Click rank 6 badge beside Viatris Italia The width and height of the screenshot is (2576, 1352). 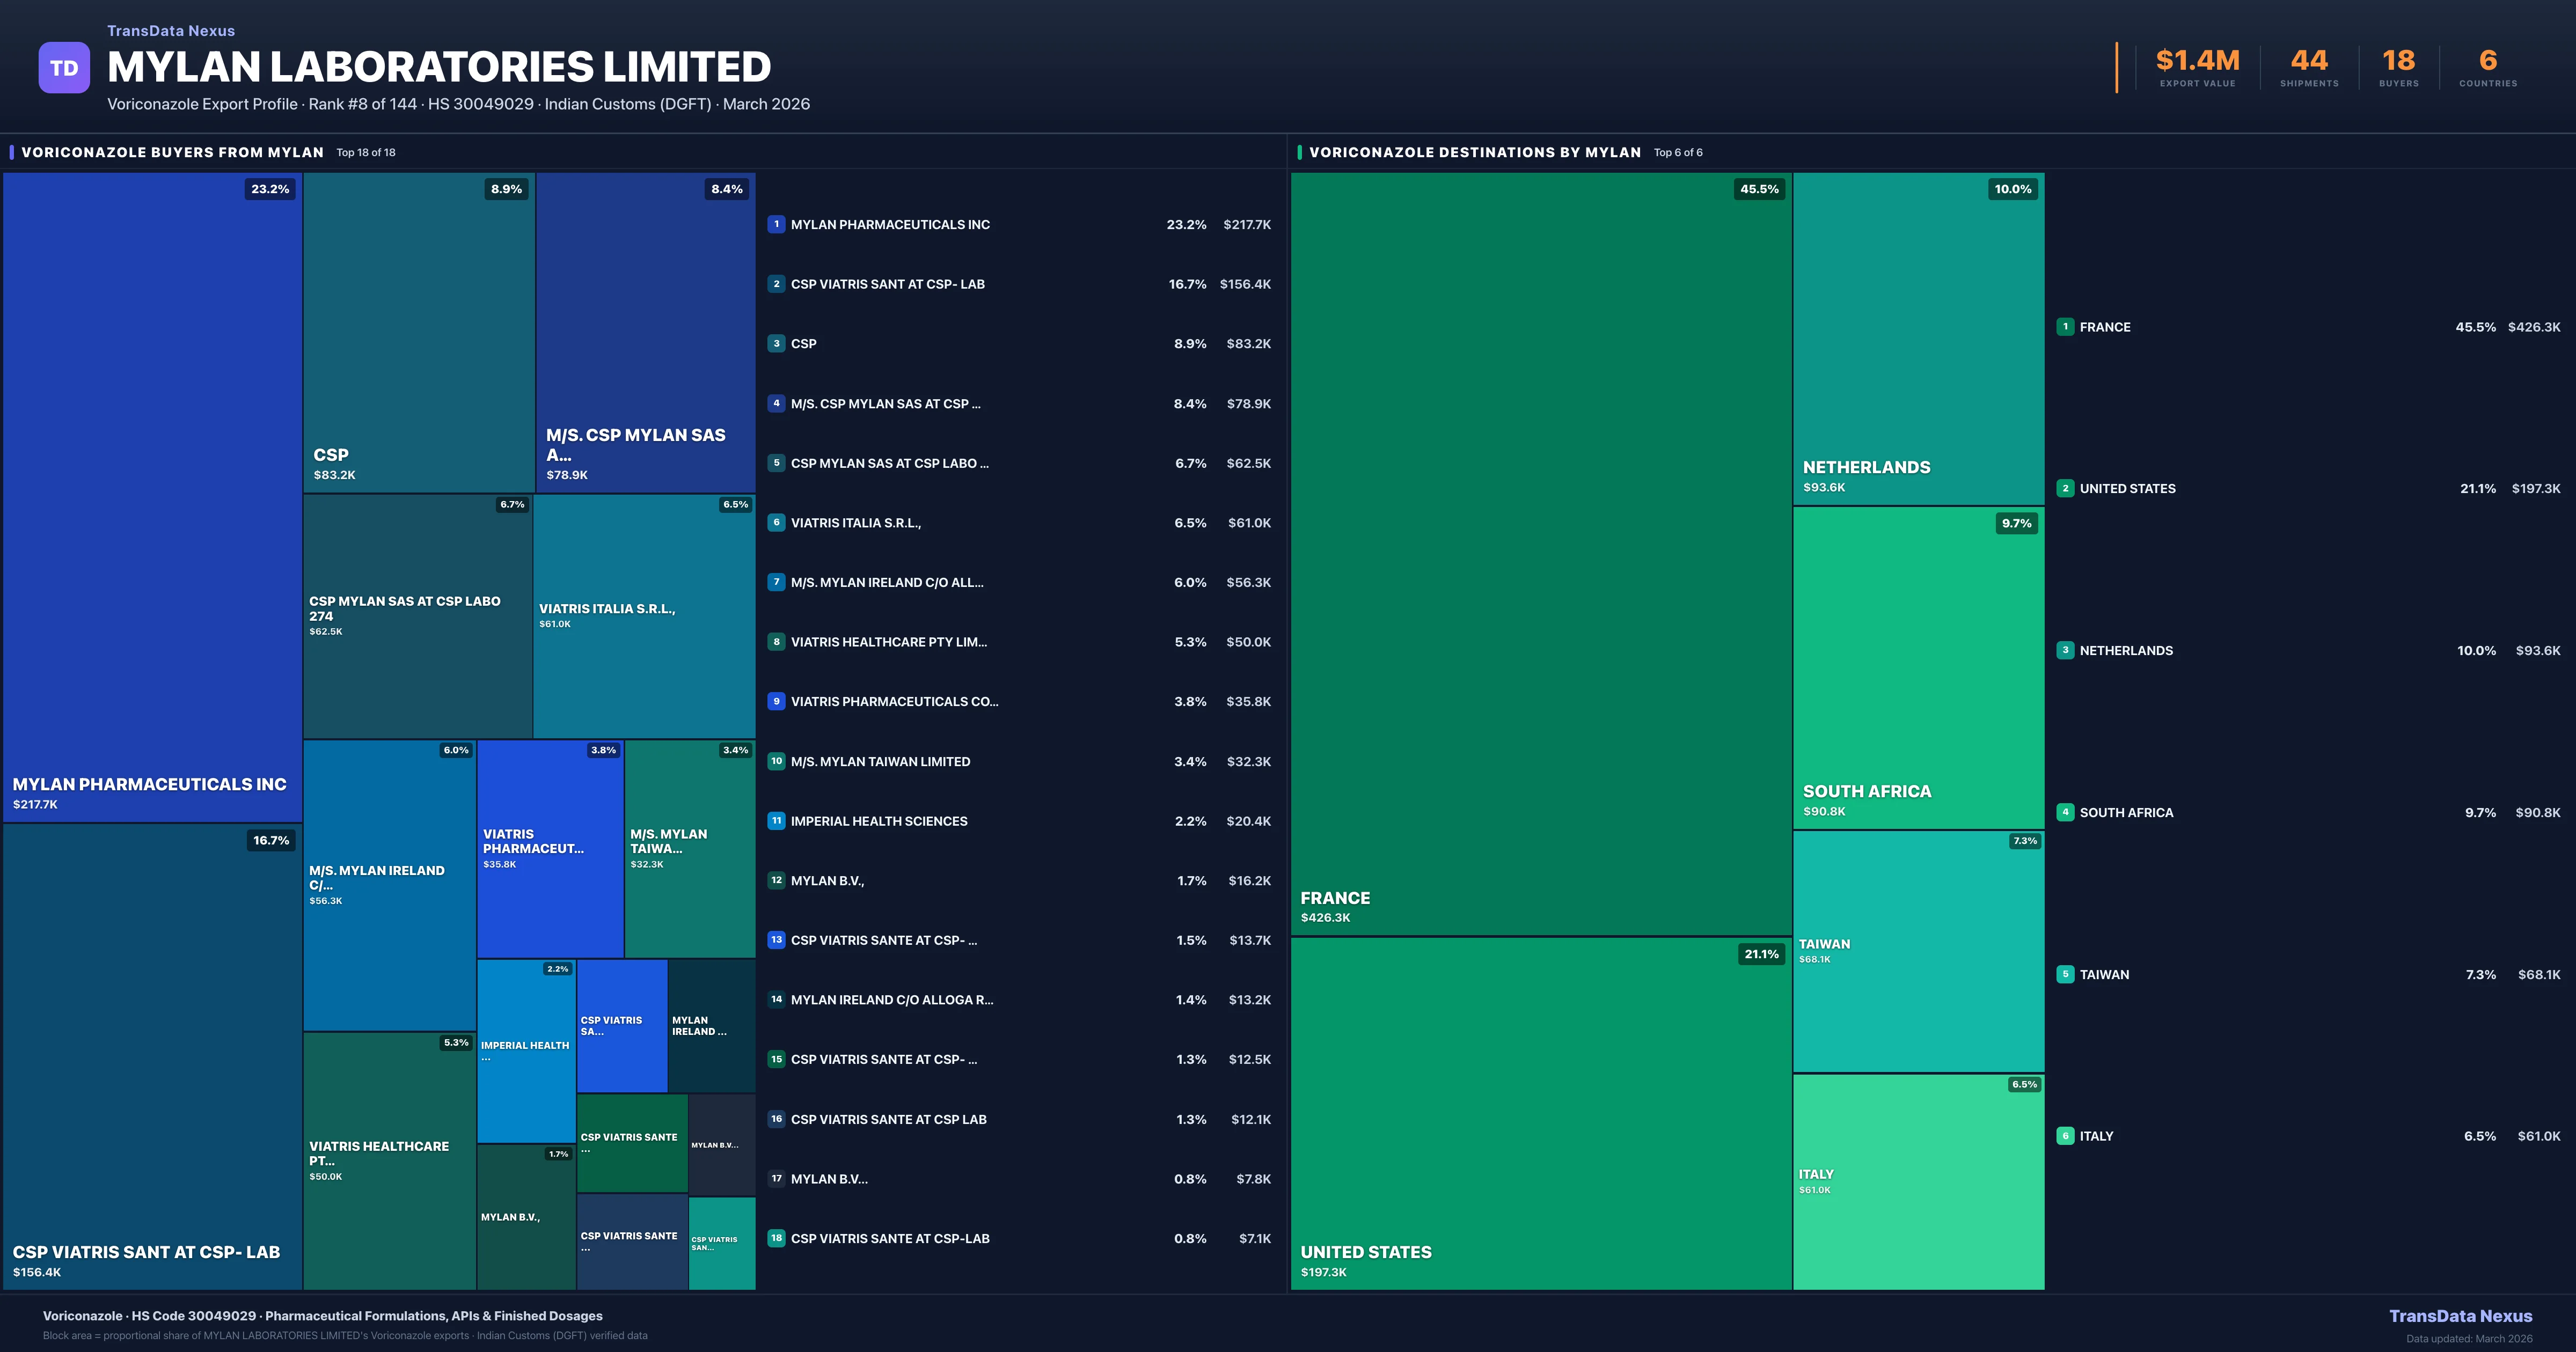pyautogui.click(x=776, y=522)
